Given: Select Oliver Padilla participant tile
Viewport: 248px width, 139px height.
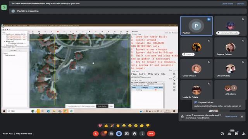Looking at the screenshot, I should click(x=231, y=69).
